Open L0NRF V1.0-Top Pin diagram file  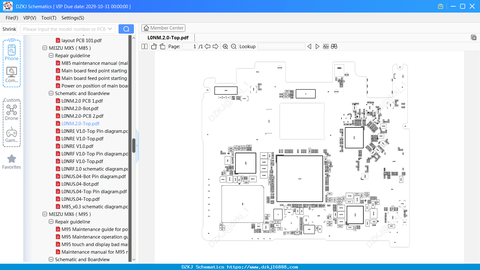coord(92,154)
